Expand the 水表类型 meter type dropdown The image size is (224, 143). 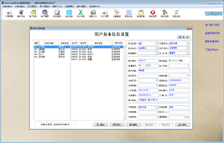[x=157, y=107]
